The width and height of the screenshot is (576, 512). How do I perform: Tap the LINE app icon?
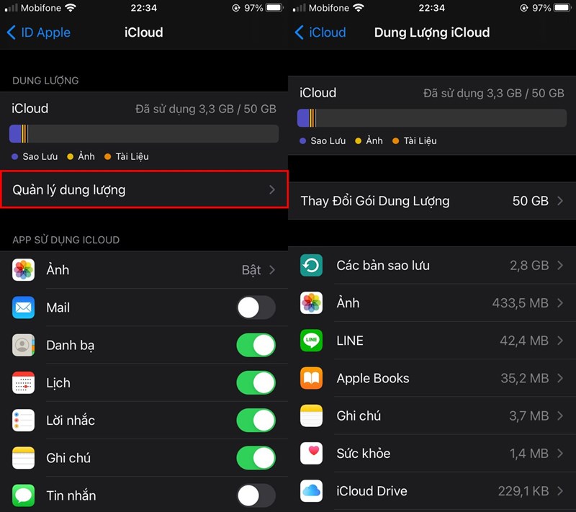[x=312, y=341]
